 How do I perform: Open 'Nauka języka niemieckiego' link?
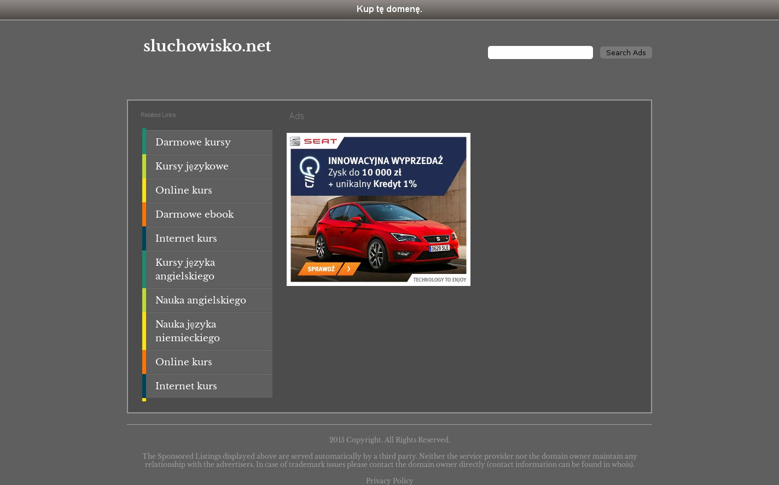[187, 331]
